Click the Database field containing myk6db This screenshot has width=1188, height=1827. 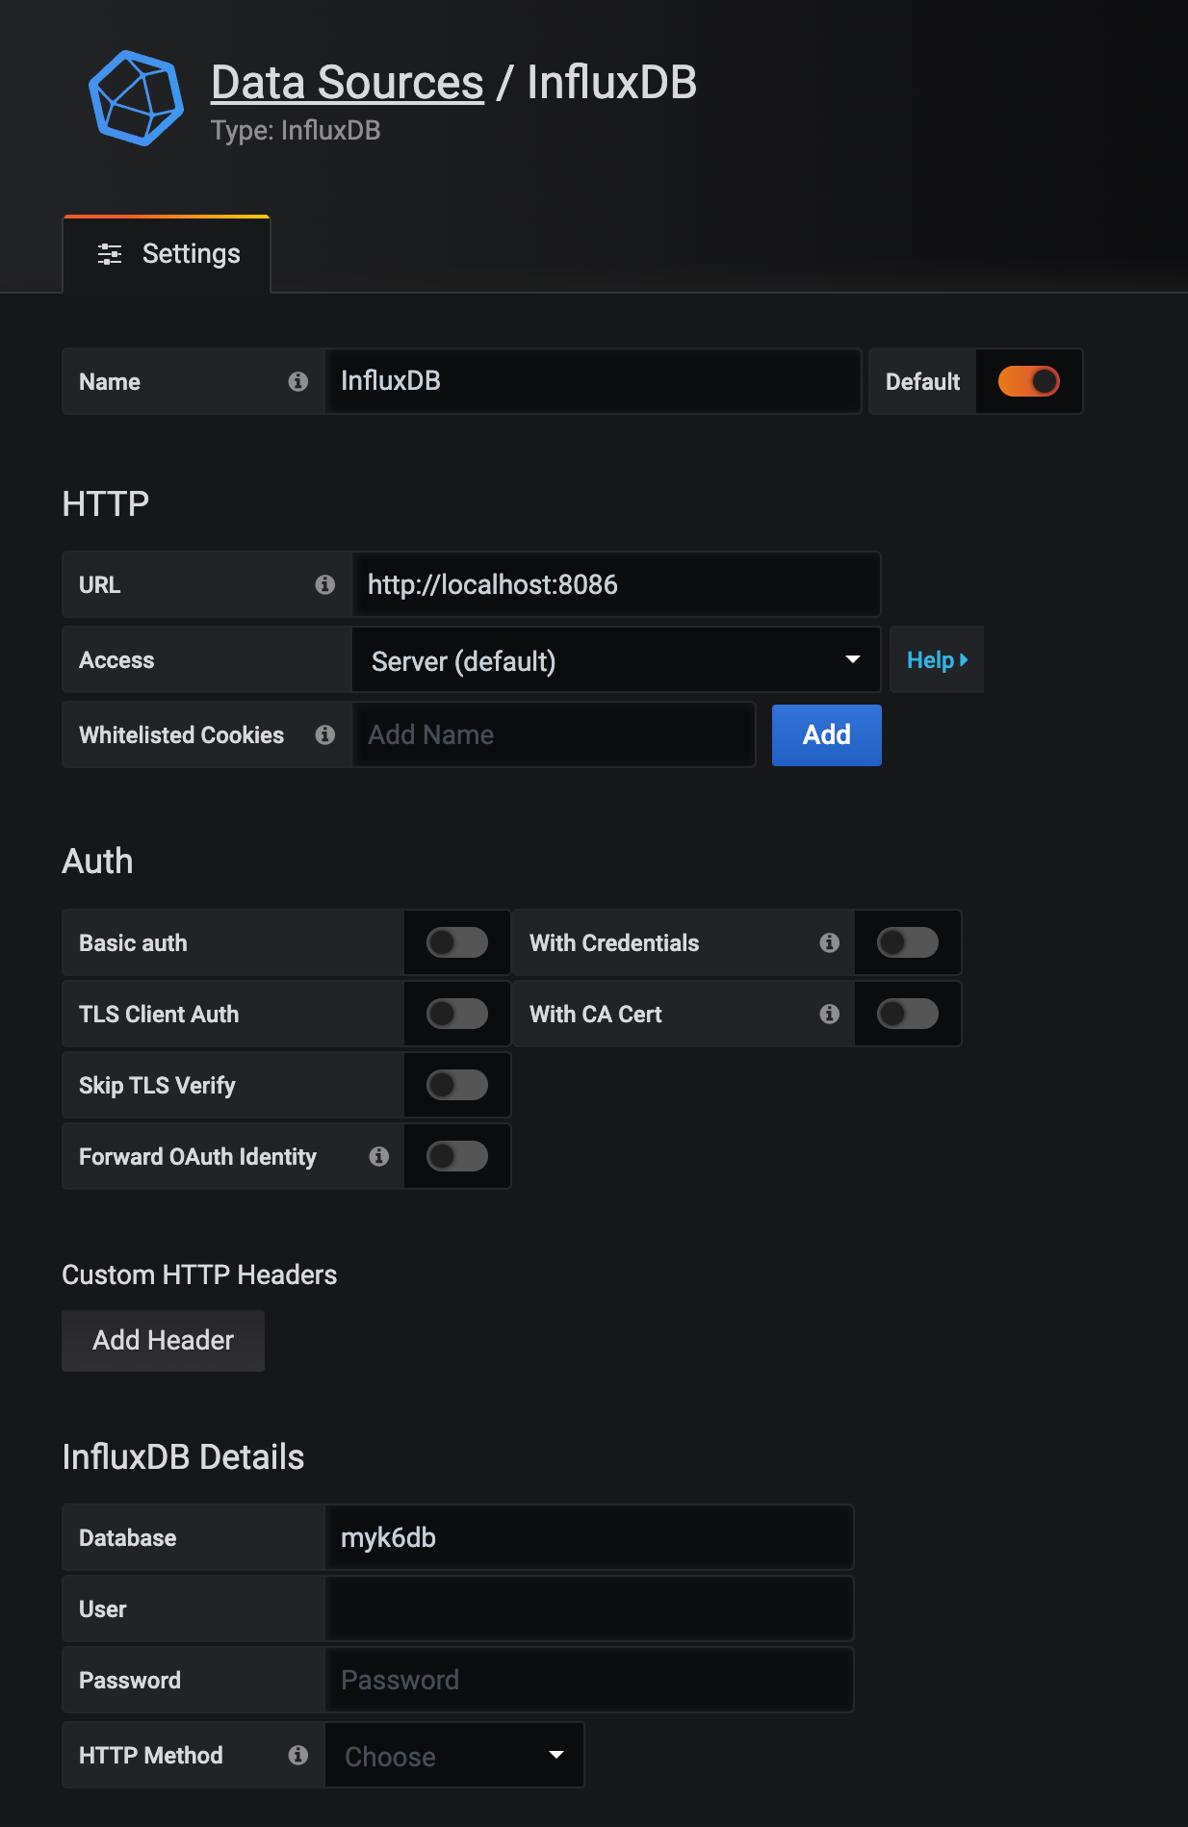[x=589, y=1537]
